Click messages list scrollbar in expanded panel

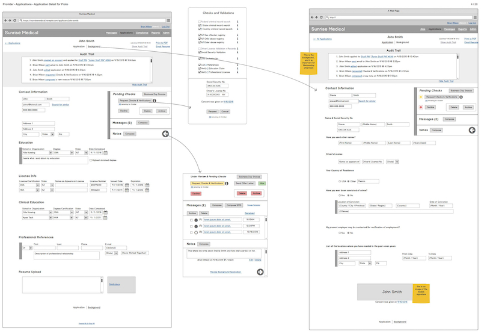click(x=266, y=228)
